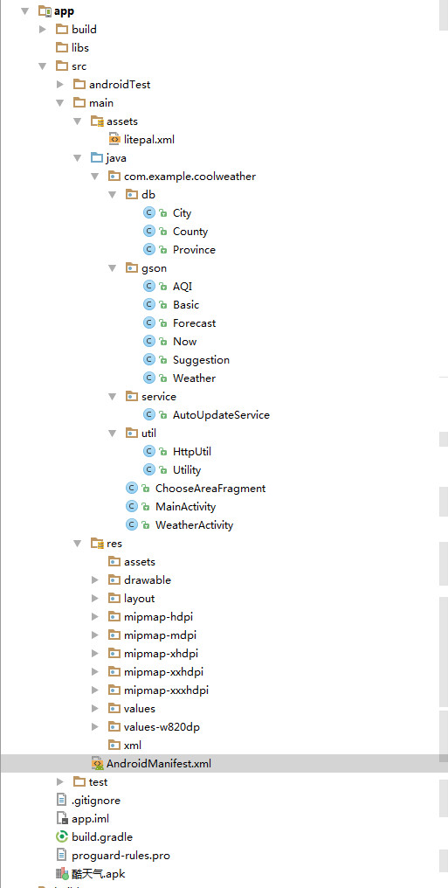Select the values-w820dp folder

tap(162, 726)
